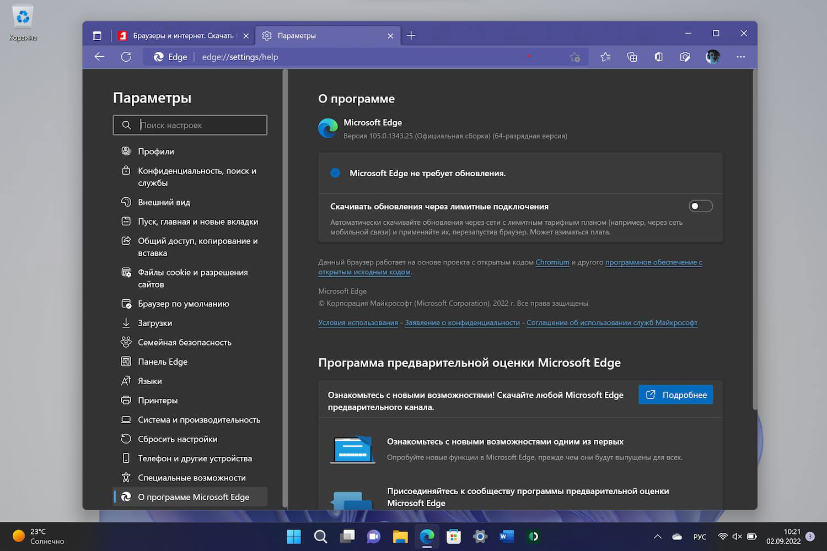Refresh the settings page
This screenshot has height=551, width=827.
(126, 57)
